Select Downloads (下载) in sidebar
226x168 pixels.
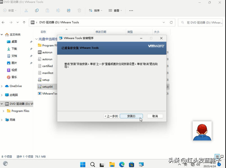point(14,49)
